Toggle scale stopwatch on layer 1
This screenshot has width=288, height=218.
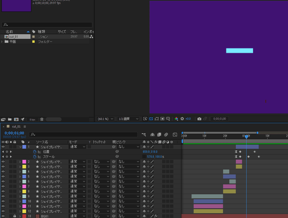(35, 157)
